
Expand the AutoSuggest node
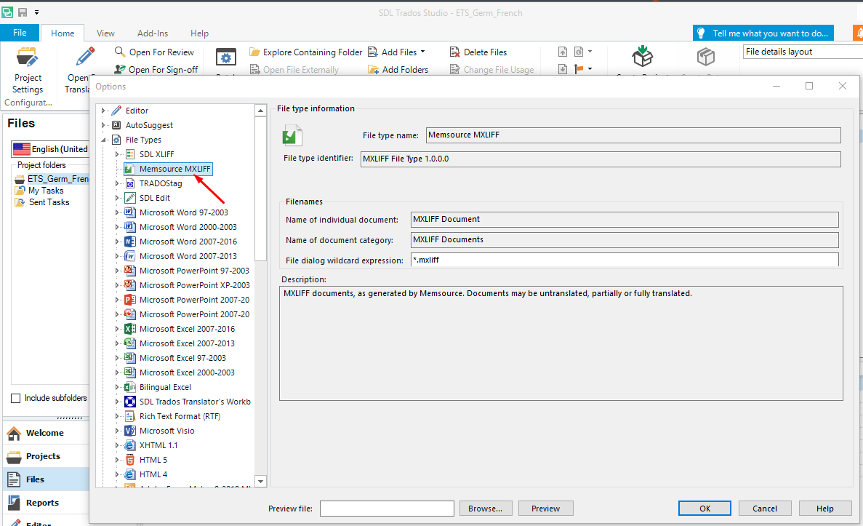pos(103,125)
